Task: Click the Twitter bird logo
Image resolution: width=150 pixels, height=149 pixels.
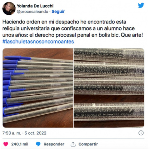Action: (x=141, y=5)
